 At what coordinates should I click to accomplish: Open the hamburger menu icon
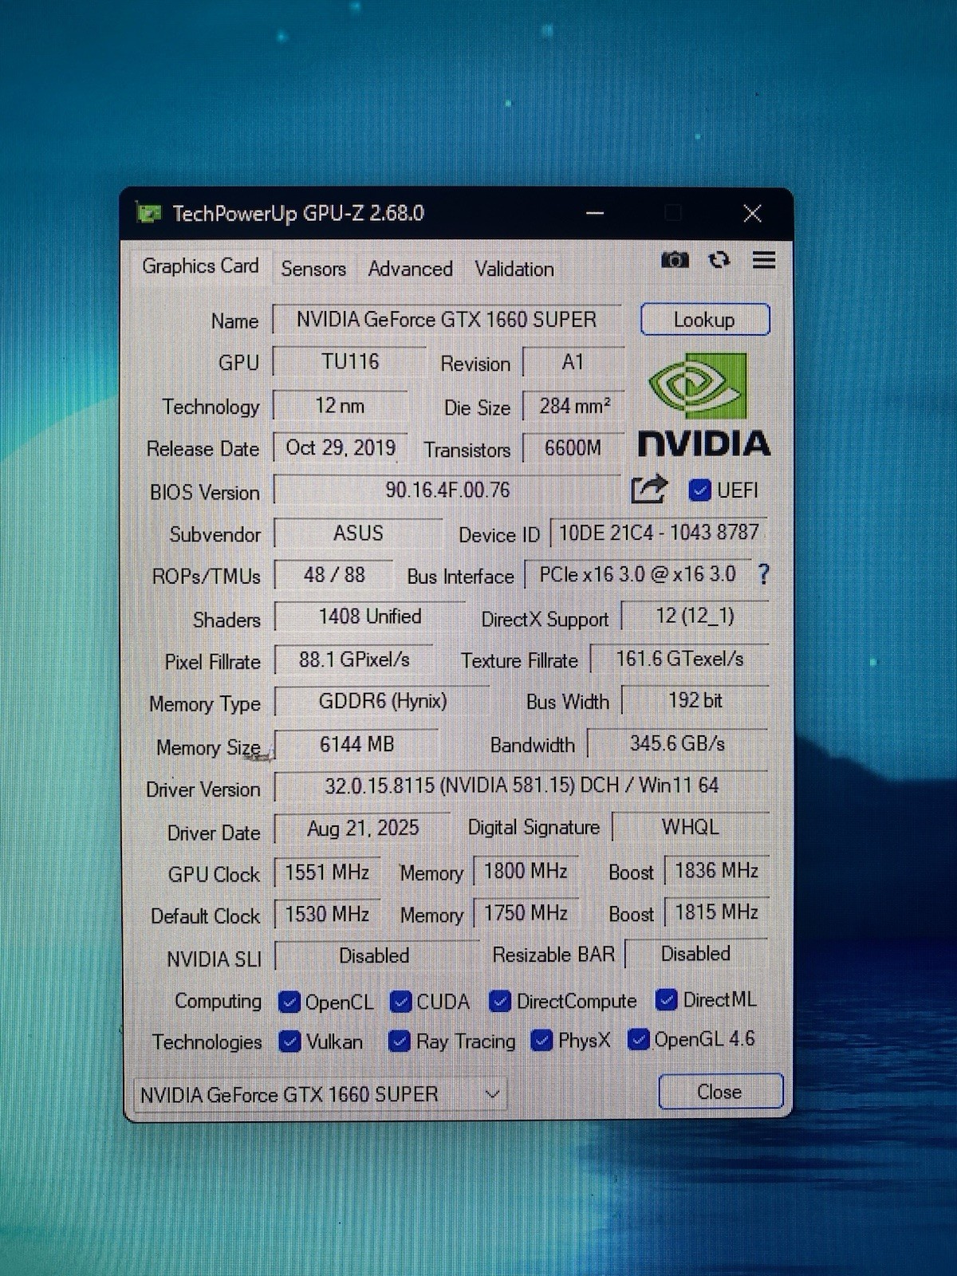[764, 260]
